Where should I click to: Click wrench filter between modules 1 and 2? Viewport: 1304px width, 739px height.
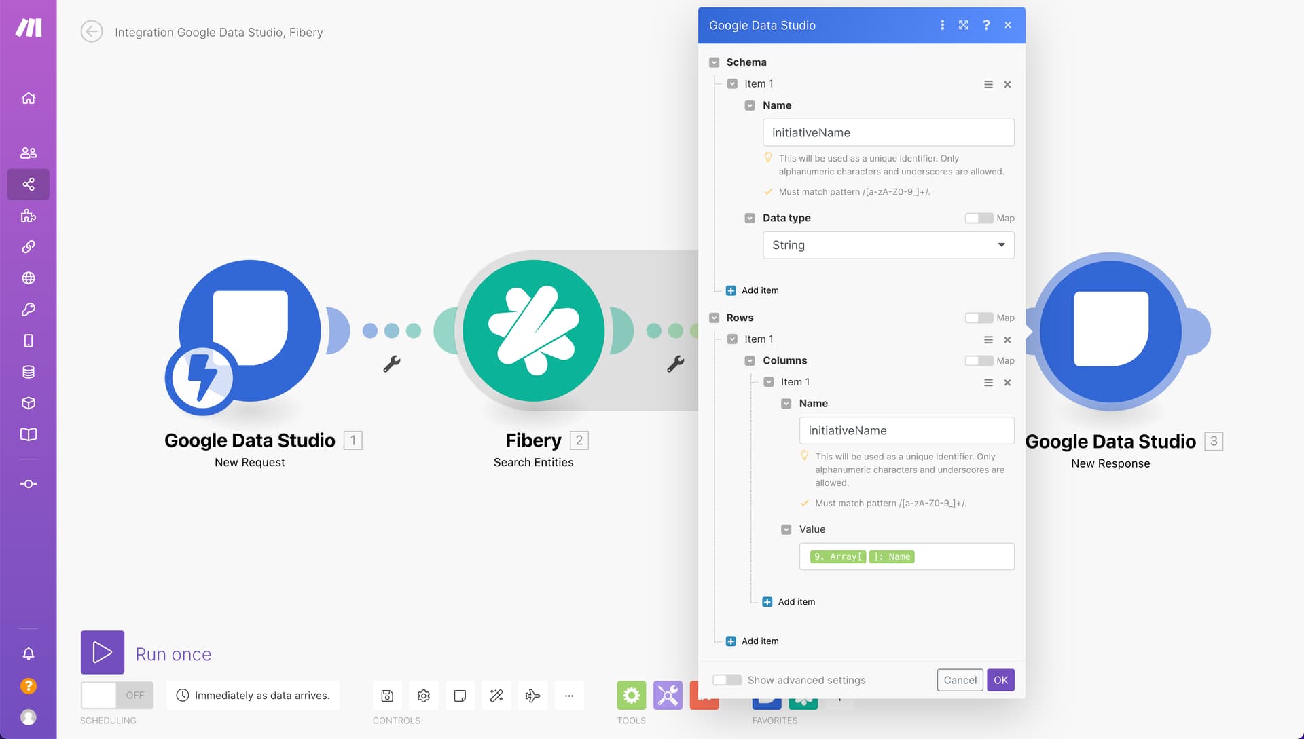[392, 364]
